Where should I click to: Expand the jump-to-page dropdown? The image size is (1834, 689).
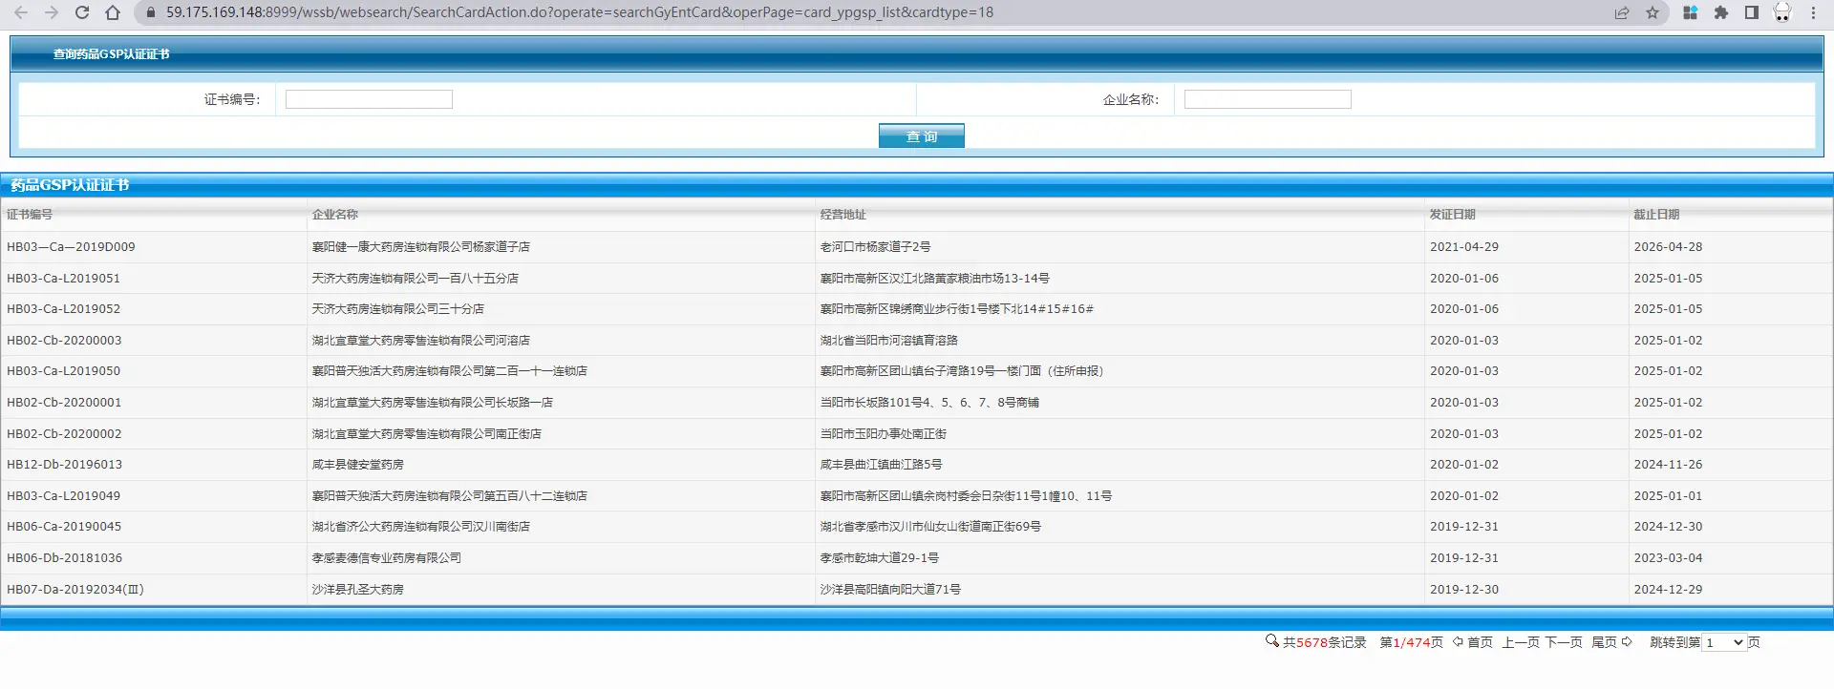pos(1724,642)
